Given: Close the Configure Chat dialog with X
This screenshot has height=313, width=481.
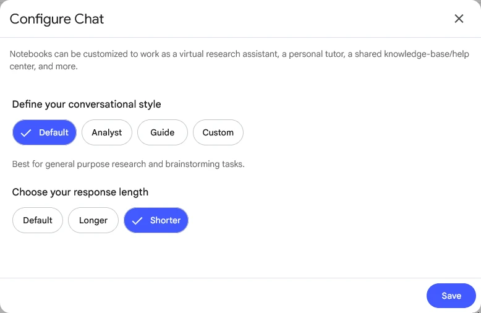Looking at the screenshot, I should coord(459,19).
